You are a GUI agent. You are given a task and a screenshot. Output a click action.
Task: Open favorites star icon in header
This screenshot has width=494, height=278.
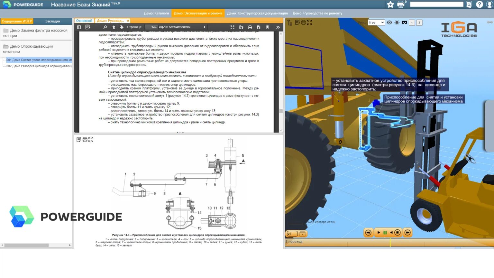(390, 5)
